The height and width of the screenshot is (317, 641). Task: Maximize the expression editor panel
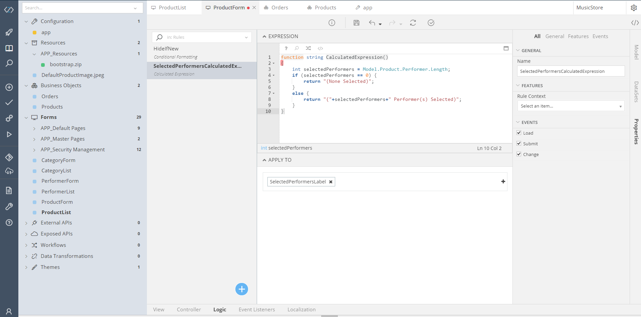(506, 48)
